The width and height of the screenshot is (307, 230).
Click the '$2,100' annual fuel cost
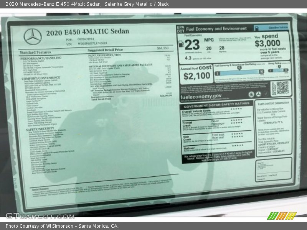(197, 76)
